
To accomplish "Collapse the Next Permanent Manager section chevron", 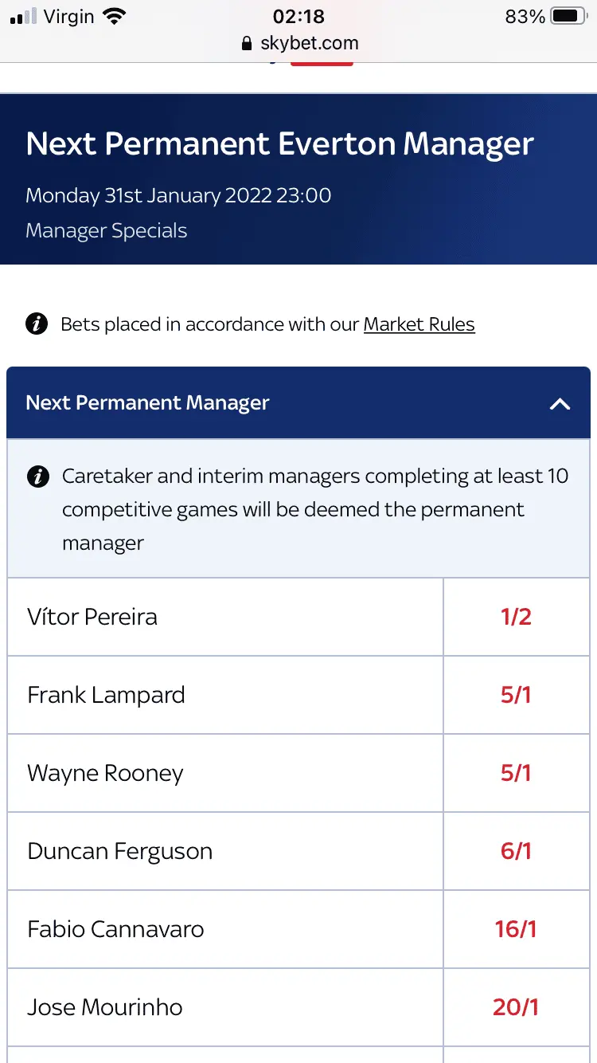I will pos(560,403).
